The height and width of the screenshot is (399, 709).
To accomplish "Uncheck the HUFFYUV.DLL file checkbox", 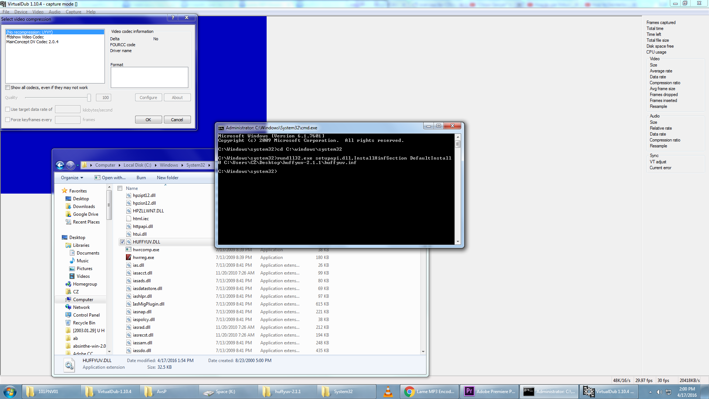I will [x=122, y=242].
